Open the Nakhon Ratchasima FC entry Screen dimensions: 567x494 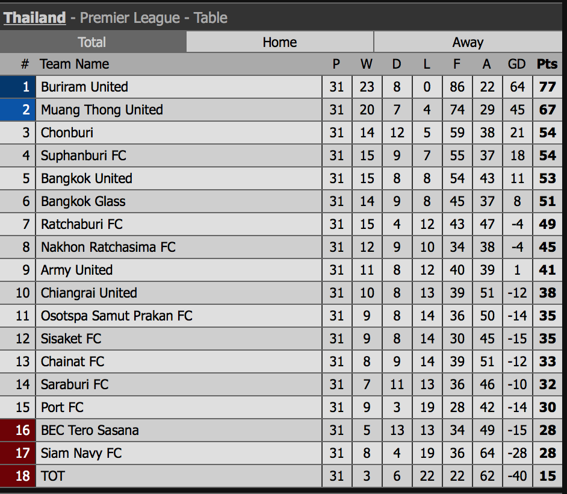point(108,247)
